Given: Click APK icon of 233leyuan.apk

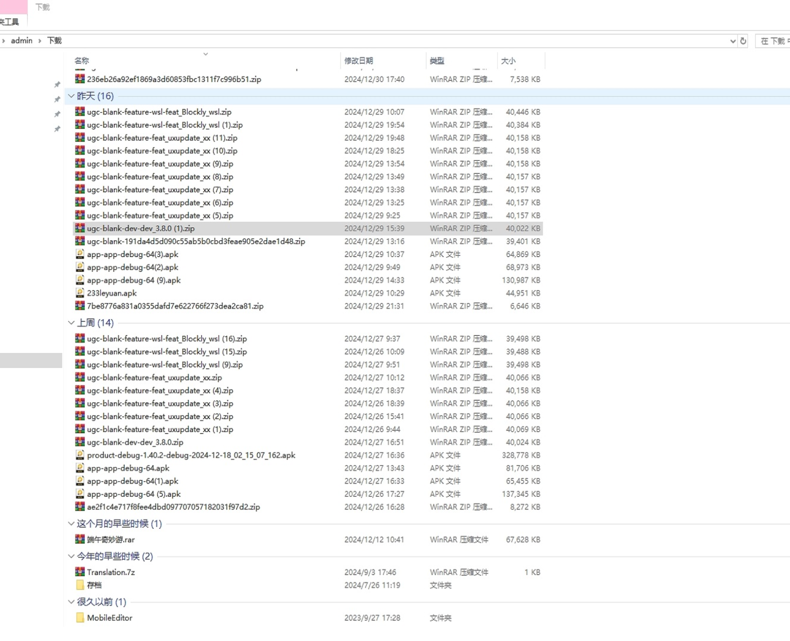Looking at the screenshot, I should pos(80,293).
